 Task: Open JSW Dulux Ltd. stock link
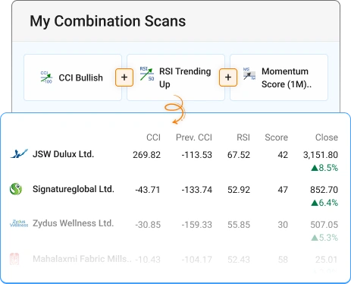[x=63, y=154]
